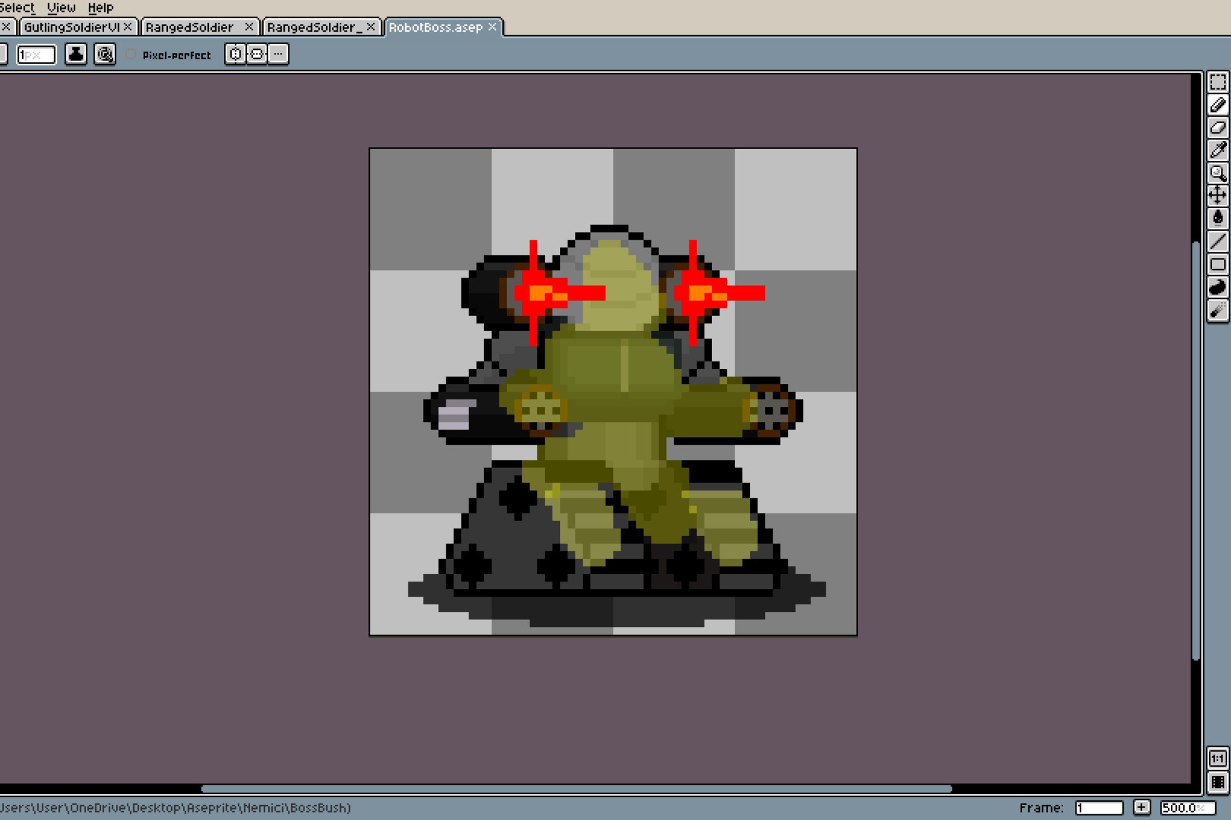Open the brush dynamics options icon
The width and height of the screenshot is (1231, 820).
click(x=105, y=54)
